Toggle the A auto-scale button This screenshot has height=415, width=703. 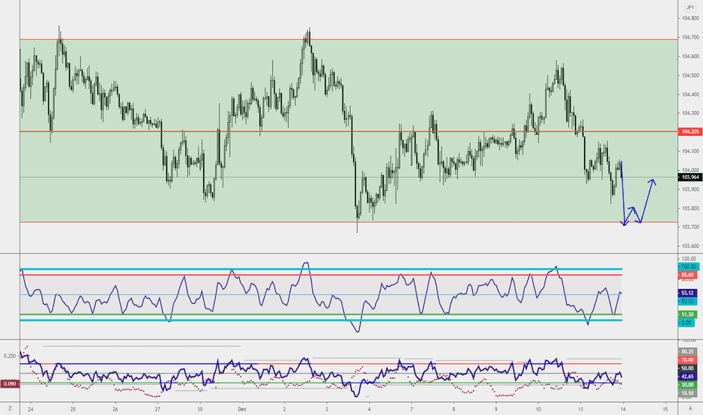[690, 409]
